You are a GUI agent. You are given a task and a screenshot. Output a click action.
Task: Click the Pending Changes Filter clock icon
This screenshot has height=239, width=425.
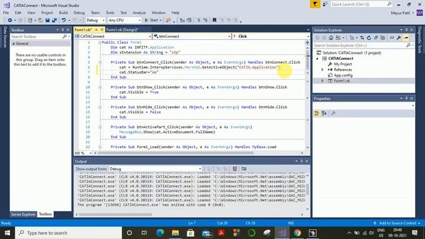[x=352, y=38]
